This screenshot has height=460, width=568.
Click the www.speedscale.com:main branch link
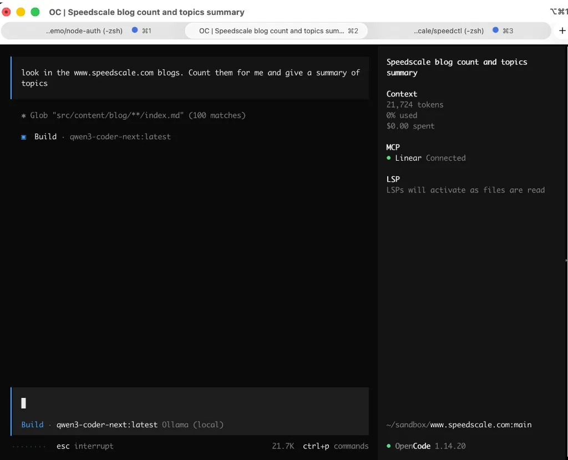480,425
